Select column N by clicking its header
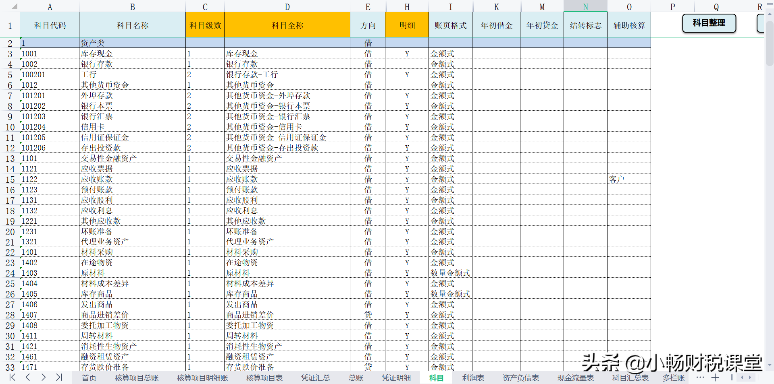The width and height of the screenshot is (774, 384). pos(585,6)
